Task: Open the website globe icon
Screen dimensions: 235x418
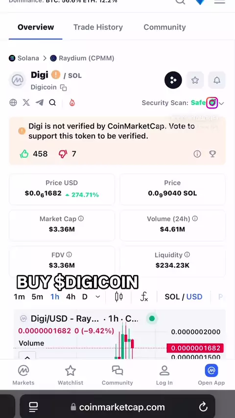Action: 13,103
